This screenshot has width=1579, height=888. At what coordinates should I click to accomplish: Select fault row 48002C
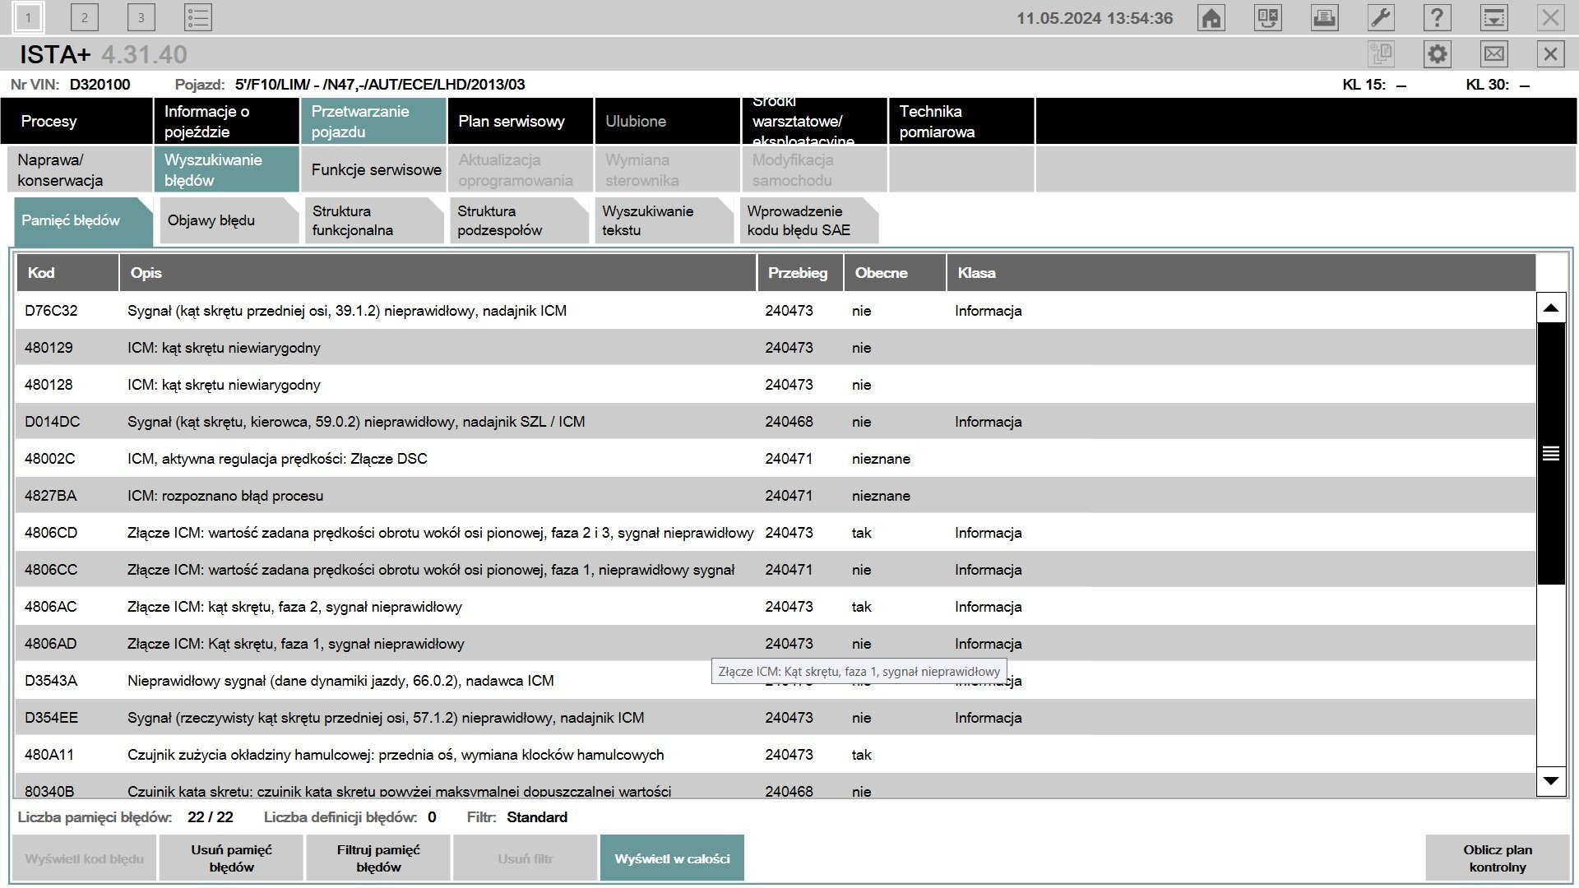[x=775, y=459]
